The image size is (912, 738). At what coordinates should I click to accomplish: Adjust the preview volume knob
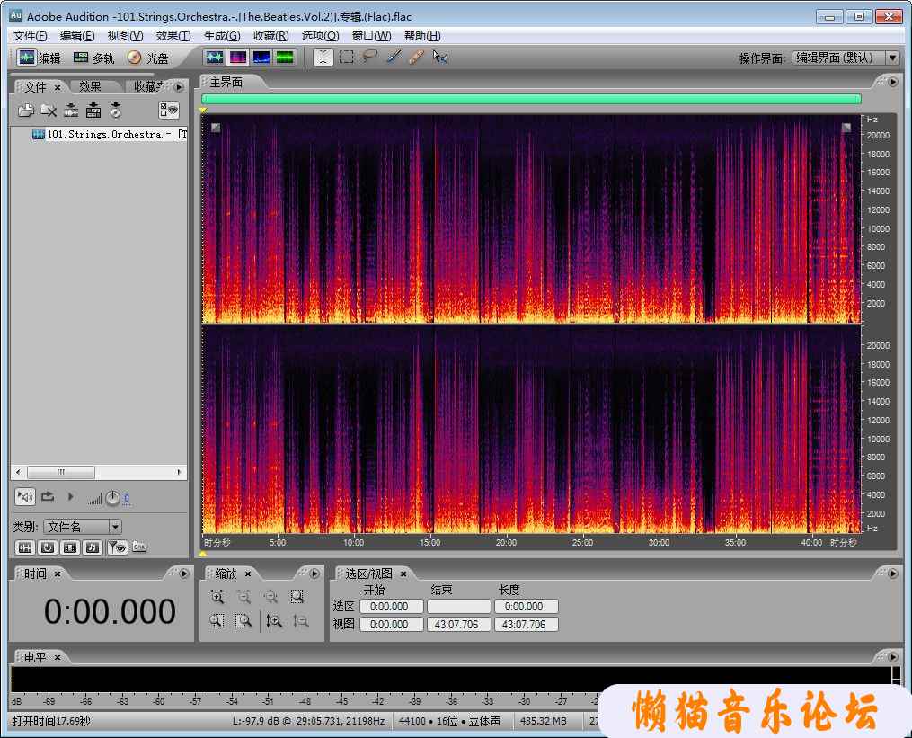(113, 498)
